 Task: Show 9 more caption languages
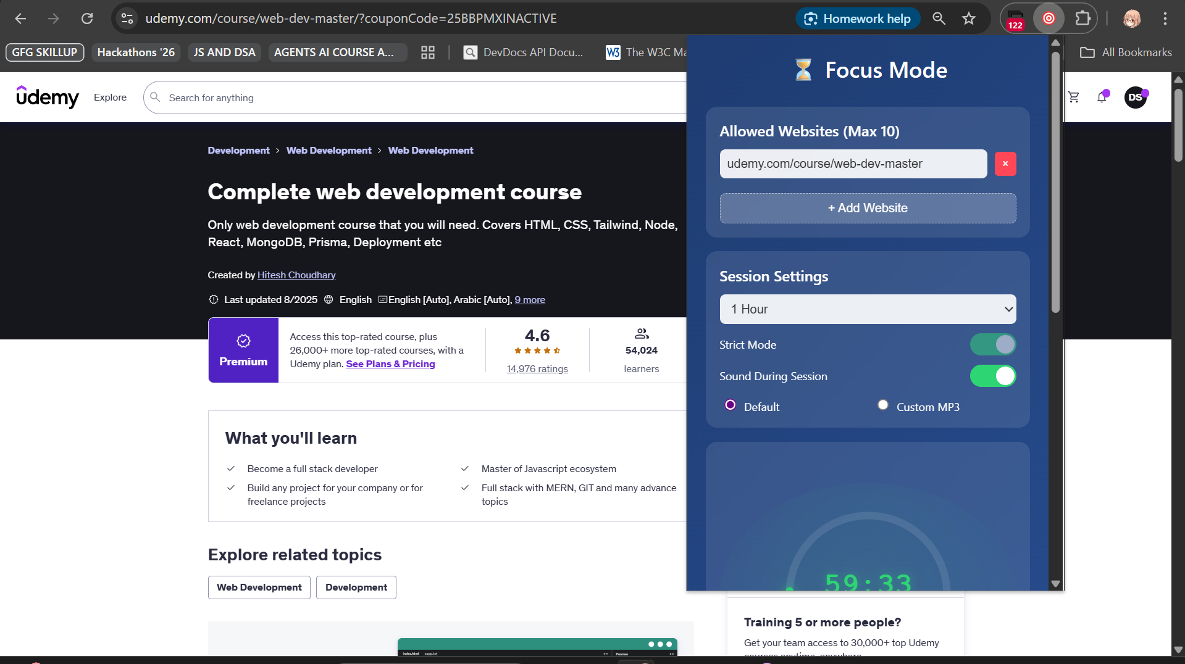(x=530, y=300)
